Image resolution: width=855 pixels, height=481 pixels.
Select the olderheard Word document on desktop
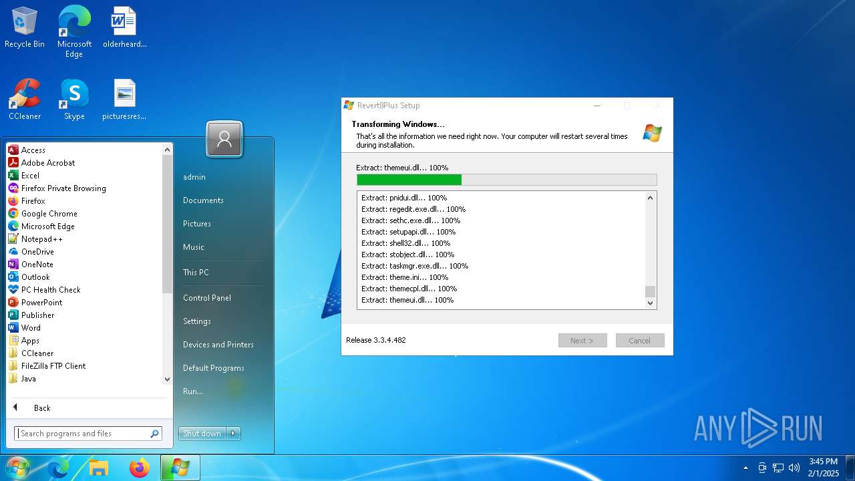pyautogui.click(x=124, y=28)
